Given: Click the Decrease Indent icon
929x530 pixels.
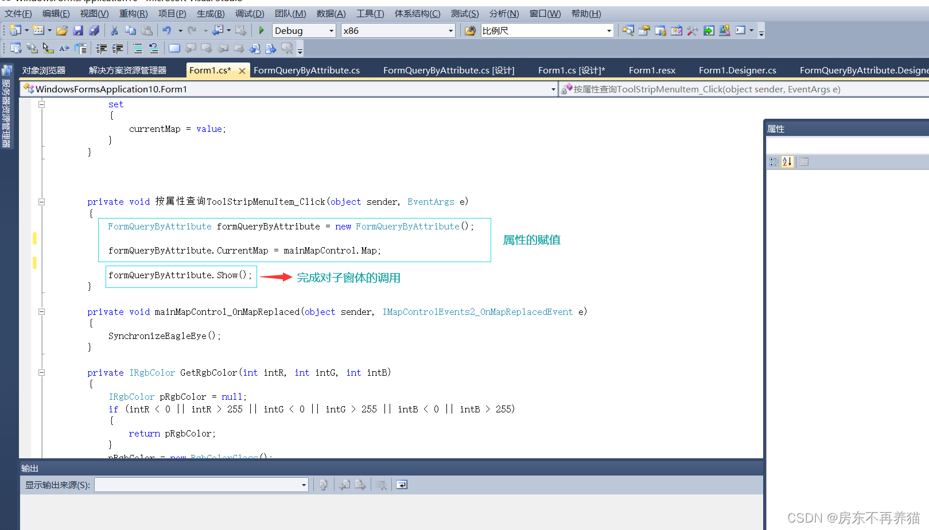Looking at the screenshot, I should click(102, 49).
